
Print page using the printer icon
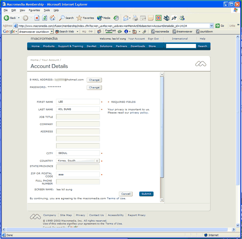pyautogui.click(x=135, y=18)
